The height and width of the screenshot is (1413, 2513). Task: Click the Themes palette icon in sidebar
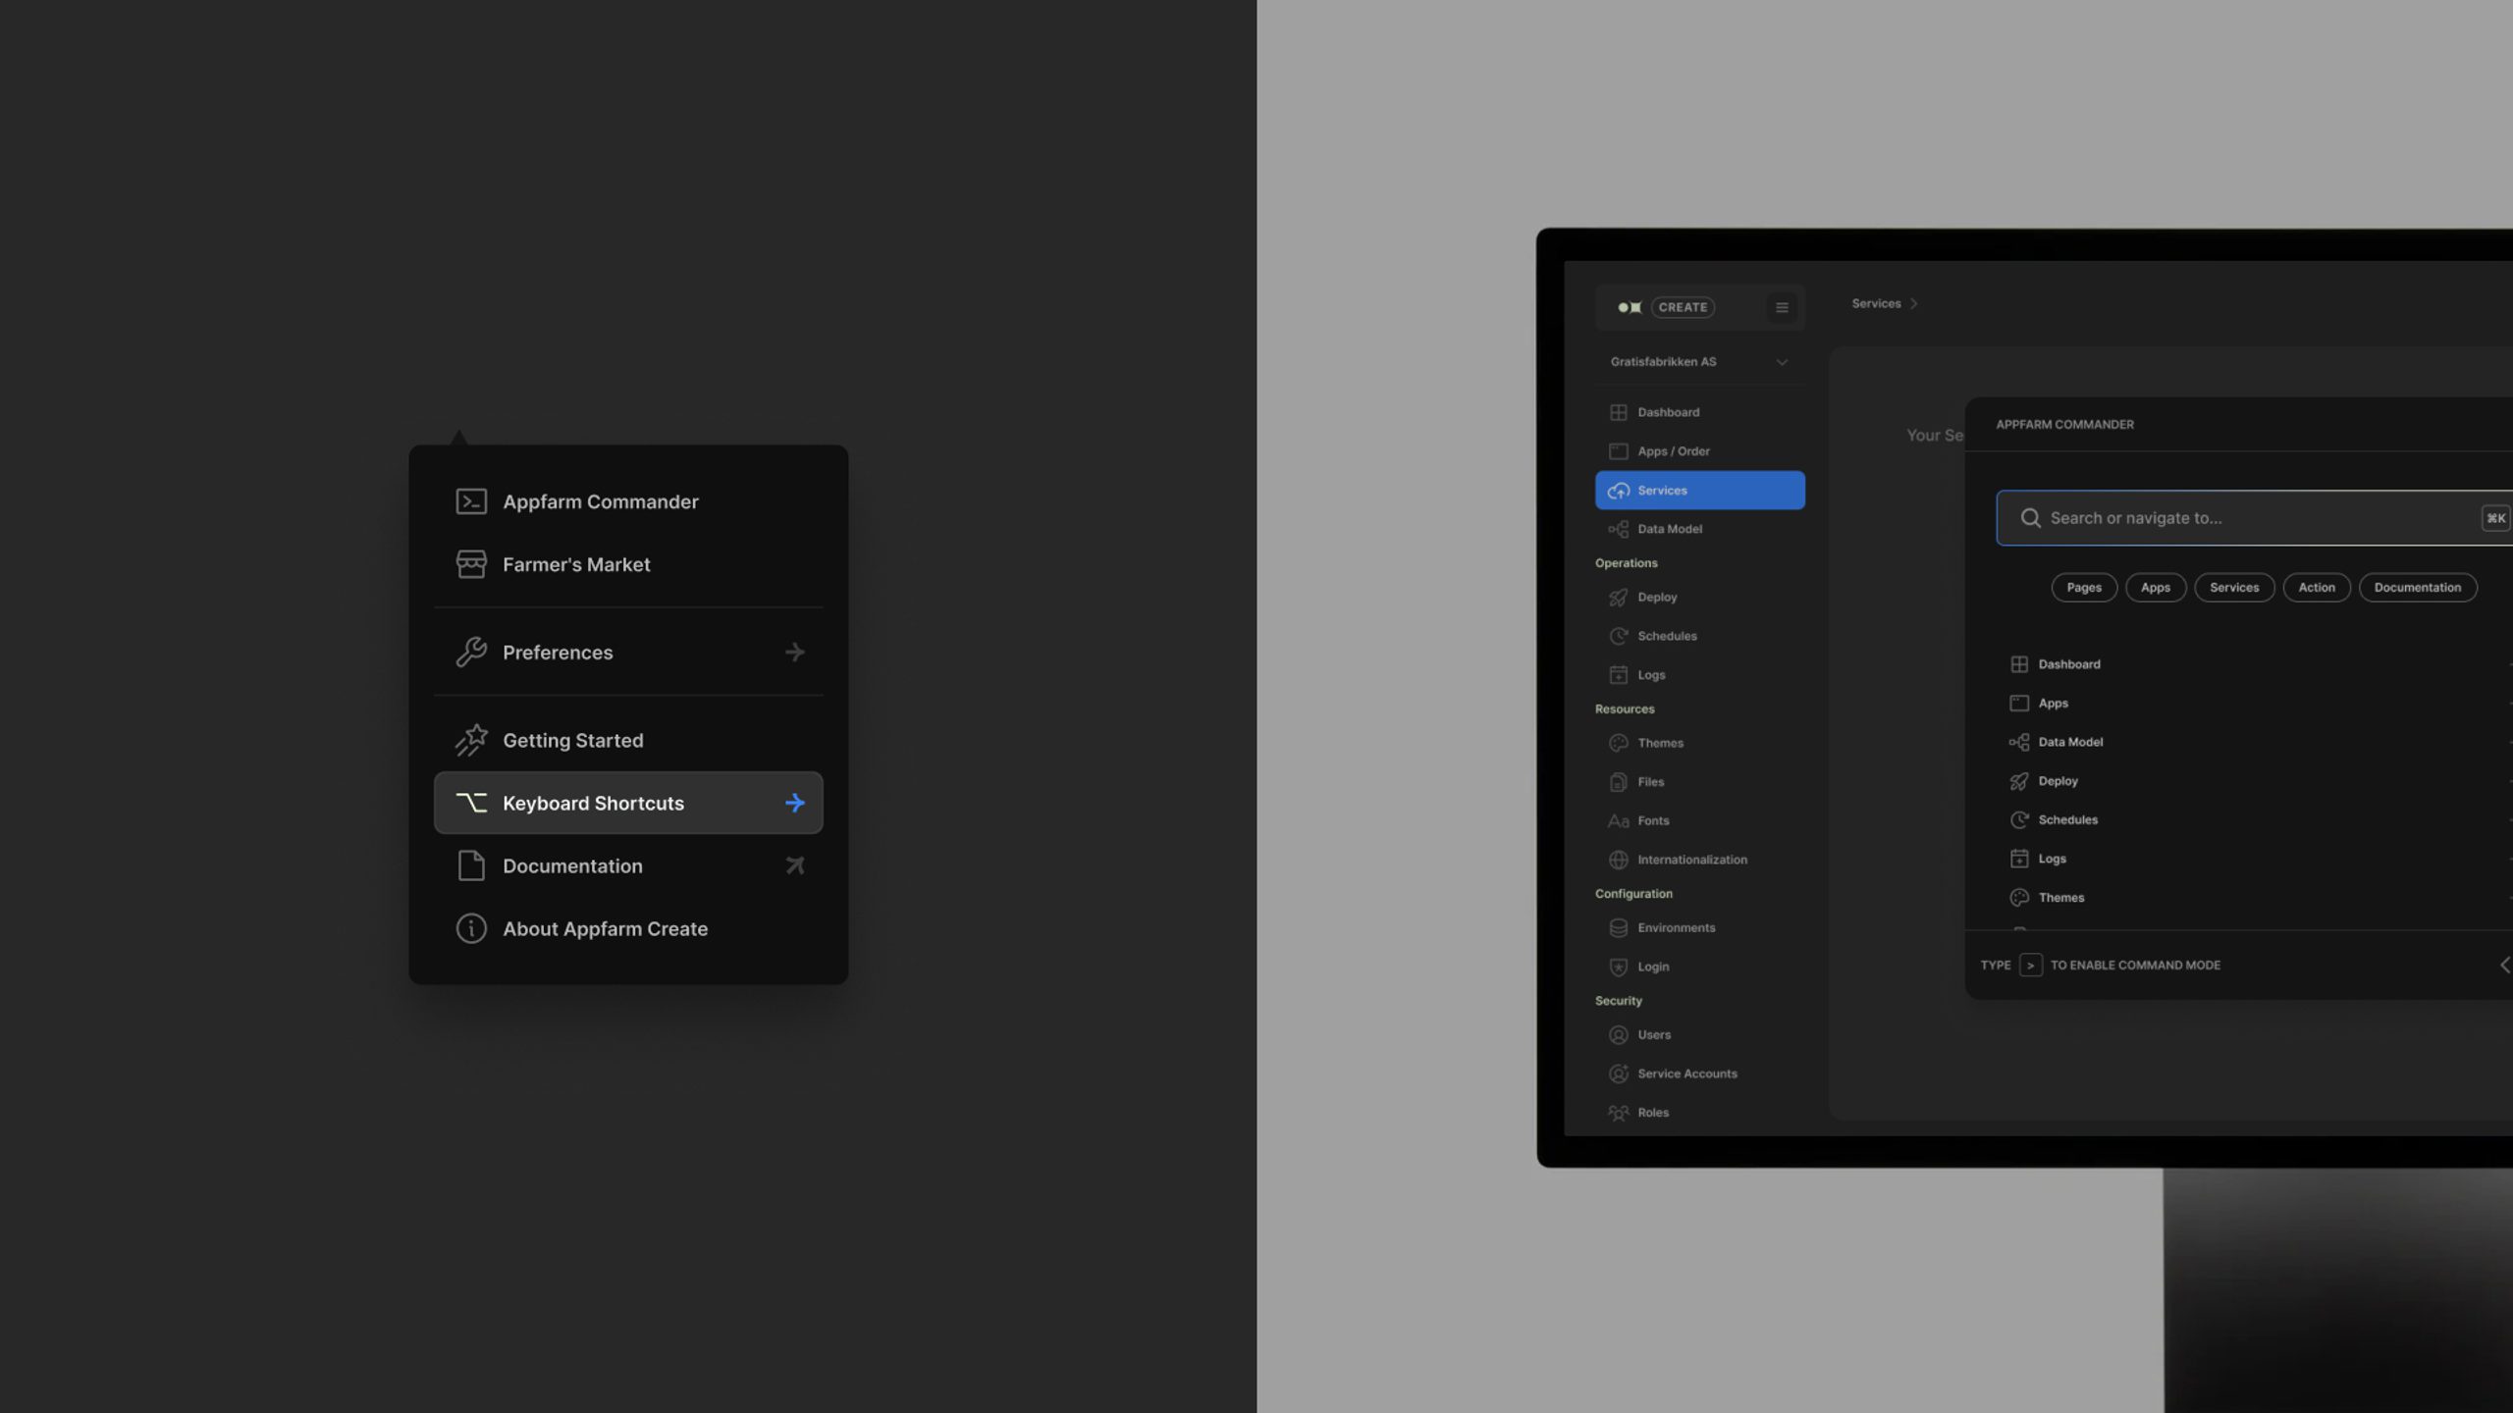1618,743
